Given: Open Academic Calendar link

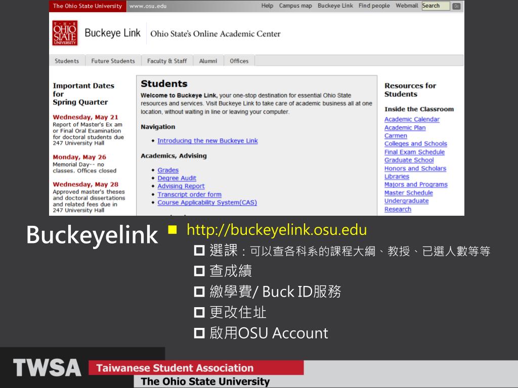Looking at the screenshot, I should pyautogui.click(x=412, y=119).
